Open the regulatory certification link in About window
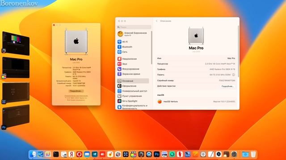Viewport: 286px width, 160px height. 76,96
